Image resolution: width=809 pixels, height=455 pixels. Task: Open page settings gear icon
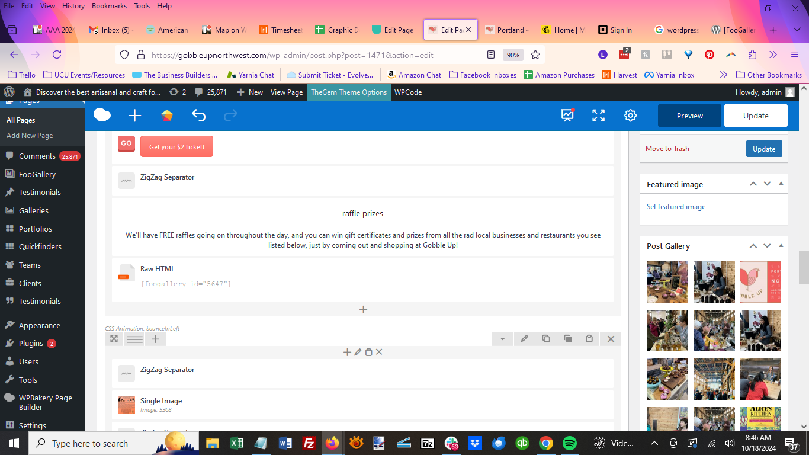point(630,116)
